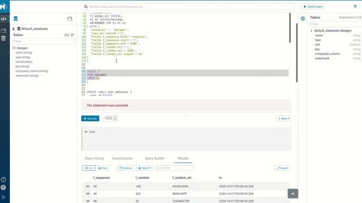
Task: Go back from default_database
Action: tap(14, 29)
